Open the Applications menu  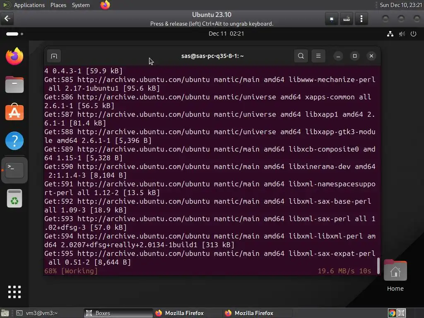point(29,5)
